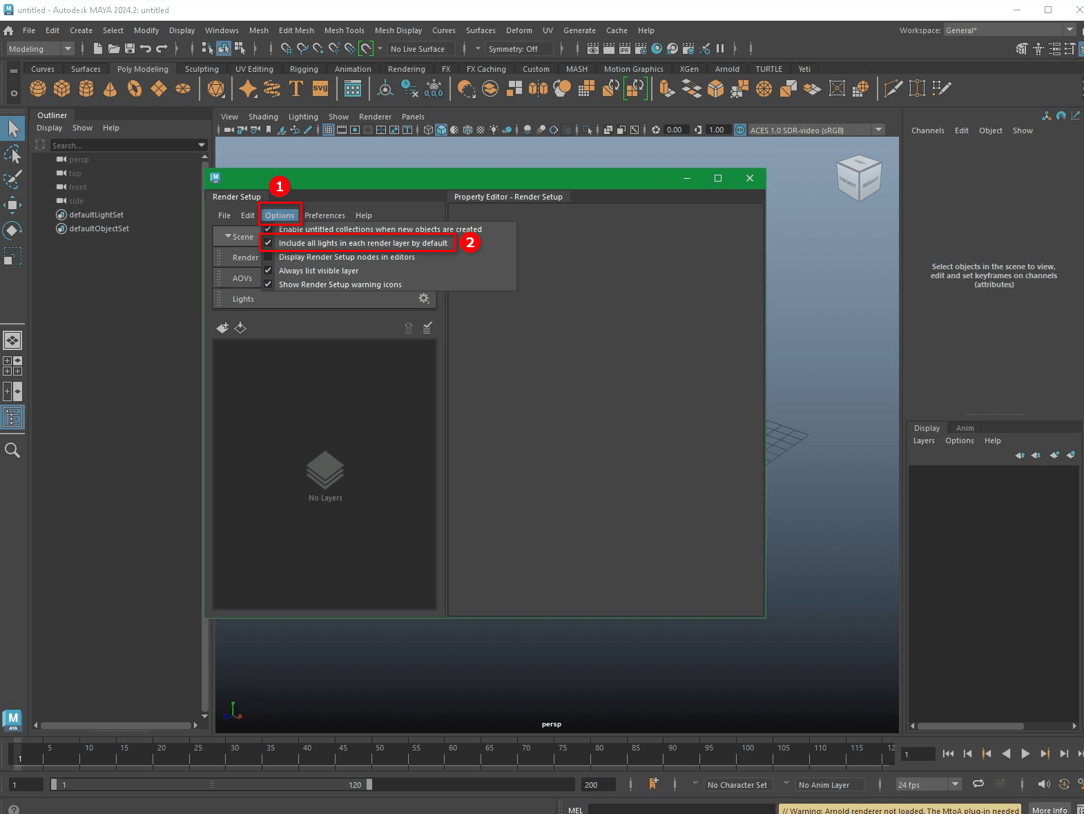Enable Display Render Setup nodes in editors
1084x814 pixels.
[x=347, y=257]
